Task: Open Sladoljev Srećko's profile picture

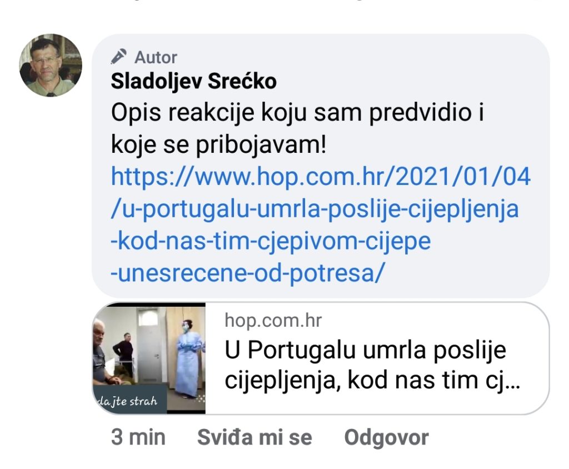Action: point(51,66)
